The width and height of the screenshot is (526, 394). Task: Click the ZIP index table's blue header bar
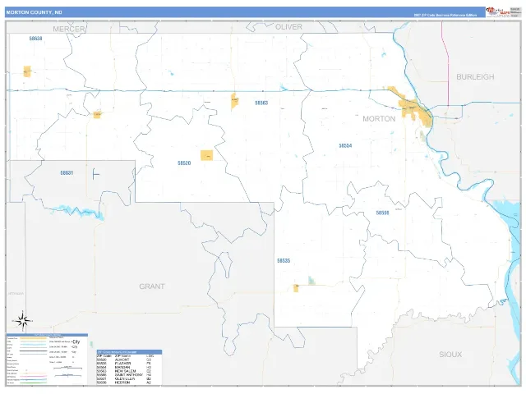[x=129, y=352]
